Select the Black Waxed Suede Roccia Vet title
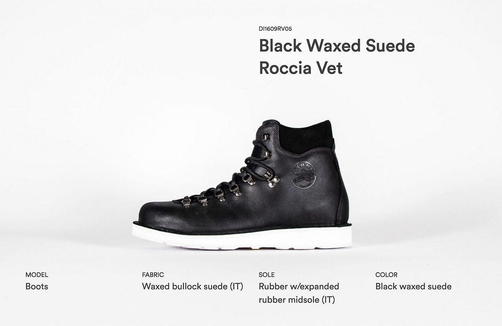The height and width of the screenshot is (326, 502). click(x=337, y=57)
